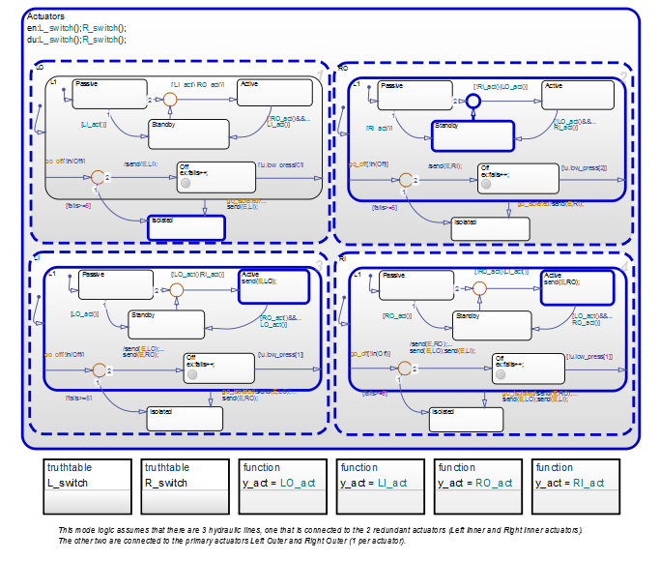
Task: Click the history junction inside RO Off state
Action: click(x=486, y=184)
